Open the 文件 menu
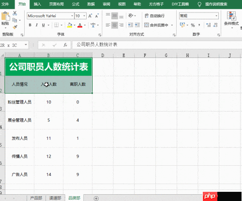242x201 pixels. [x=5, y=4]
